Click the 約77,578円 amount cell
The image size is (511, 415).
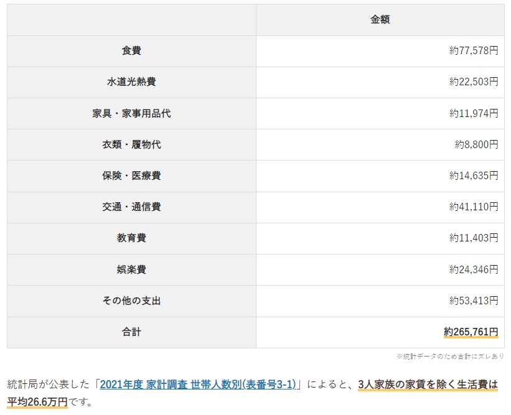[x=474, y=51]
